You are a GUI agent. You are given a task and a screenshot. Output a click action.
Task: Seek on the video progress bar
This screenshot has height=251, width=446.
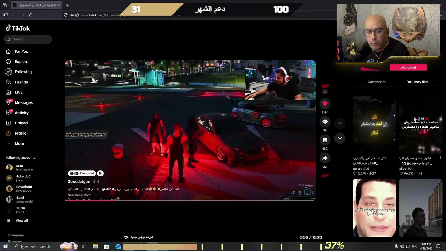tap(190, 200)
